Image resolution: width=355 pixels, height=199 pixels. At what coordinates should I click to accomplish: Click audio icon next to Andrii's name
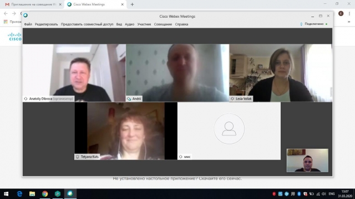[x=129, y=99]
